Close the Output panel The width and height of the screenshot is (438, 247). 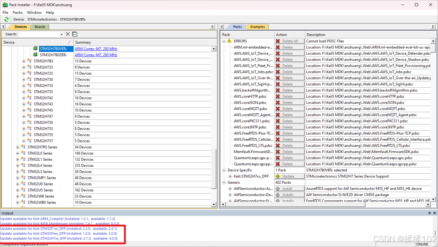point(435,213)
